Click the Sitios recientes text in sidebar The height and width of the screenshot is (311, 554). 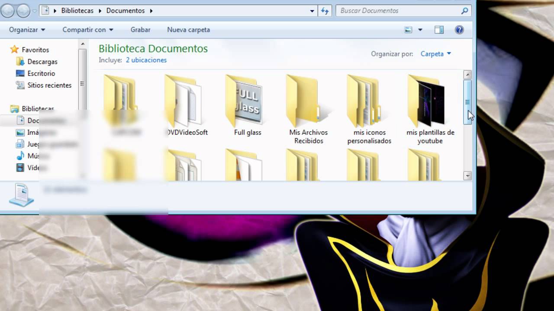[x=49, y=85]
